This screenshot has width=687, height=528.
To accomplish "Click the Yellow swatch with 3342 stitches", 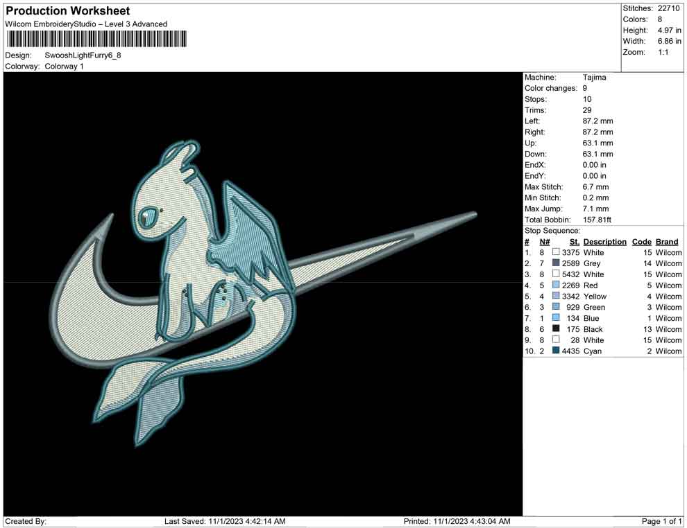I will (556, 297).
